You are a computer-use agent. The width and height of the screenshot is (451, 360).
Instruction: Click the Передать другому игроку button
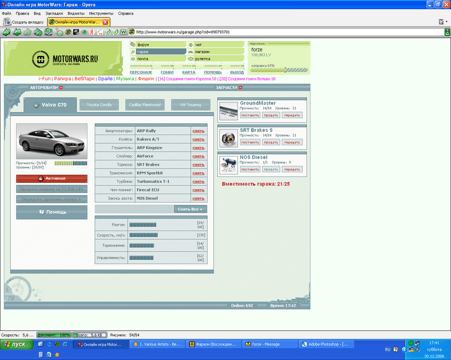pyautogui.click(x=52, y=199)
